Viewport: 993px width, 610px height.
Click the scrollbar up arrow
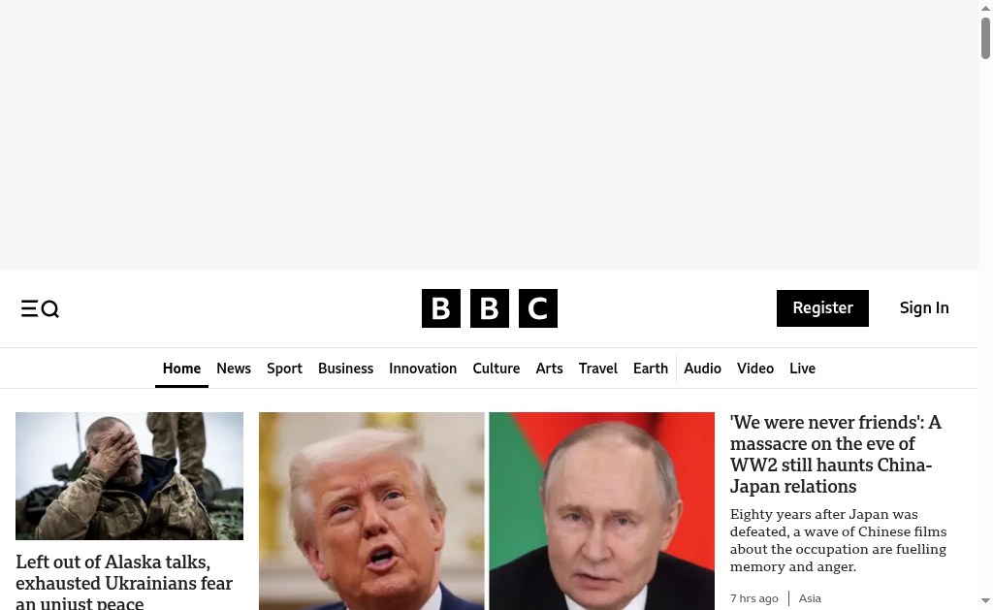pyautogui.click(x=985, y=8)
